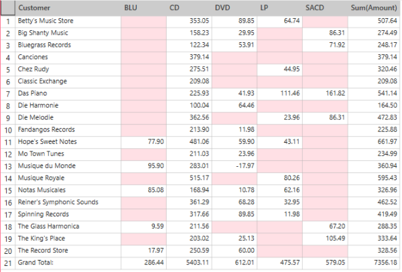Click the 7356.18 grand total amount
This screenshot has width=402, height=272.
(x=374, y=262)
